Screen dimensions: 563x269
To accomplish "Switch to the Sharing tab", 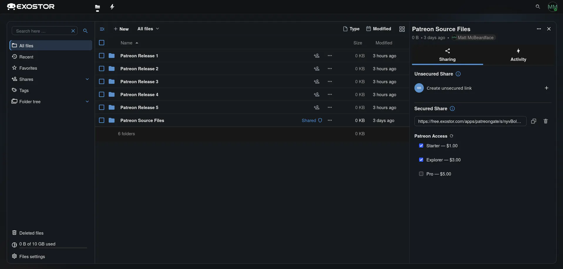I will [x=447, y=55].
